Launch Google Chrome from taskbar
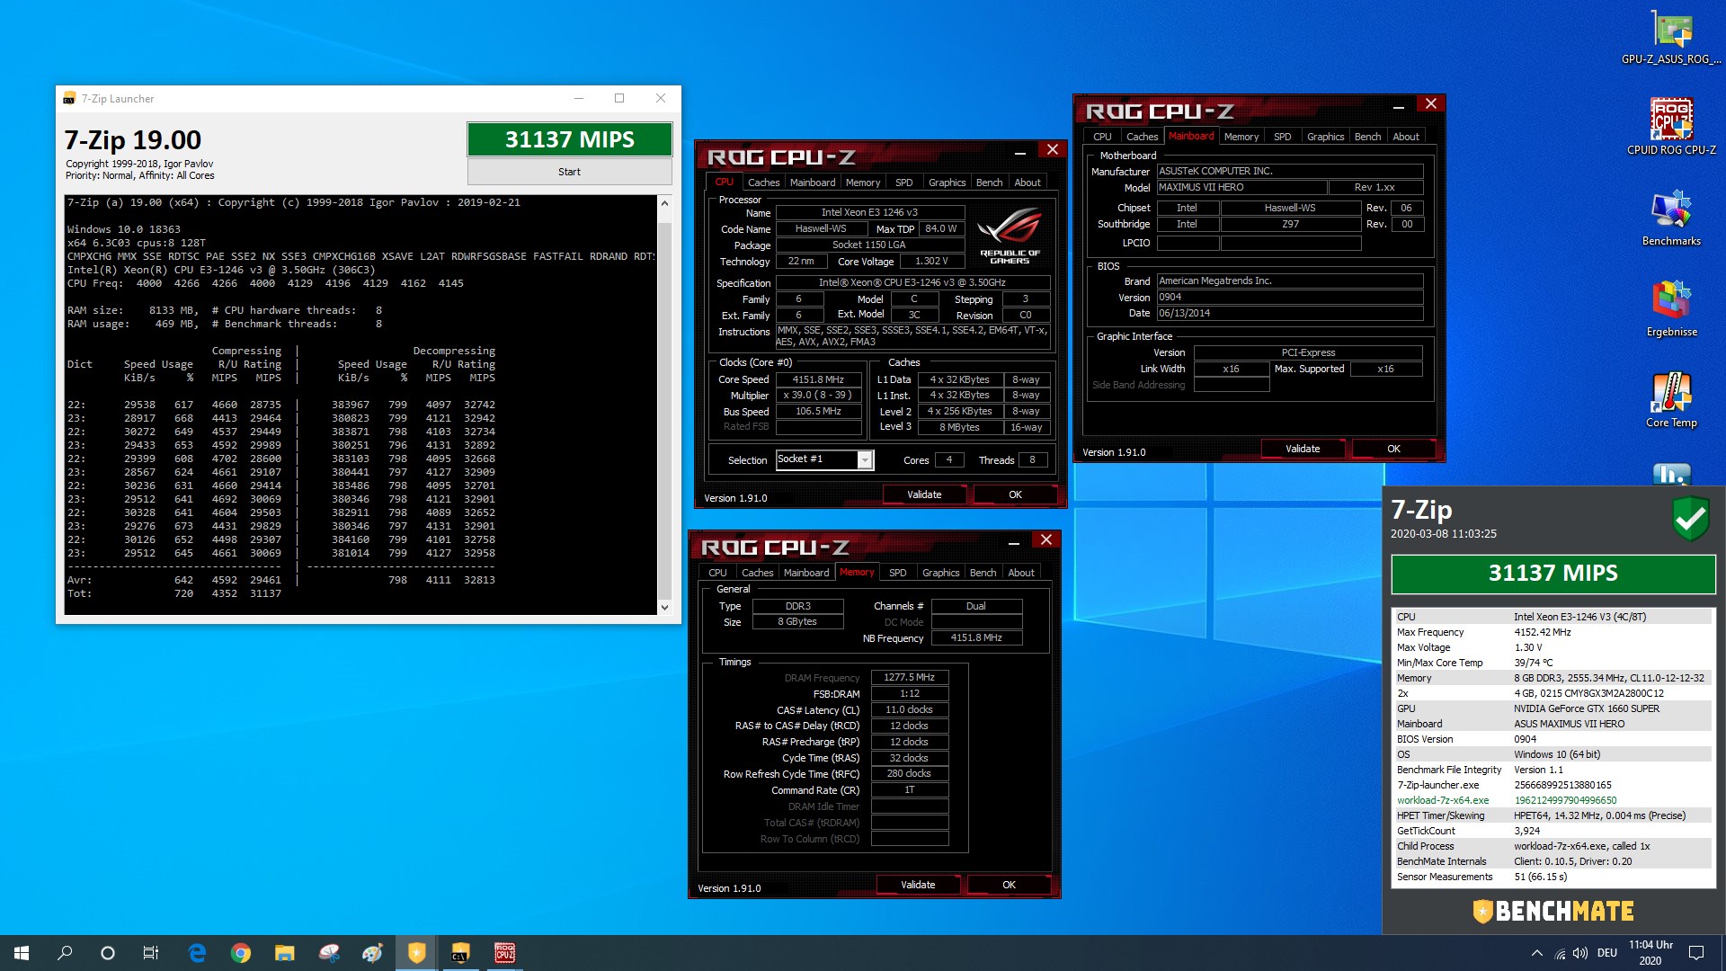1726x971 pixels. click(240, 953)
